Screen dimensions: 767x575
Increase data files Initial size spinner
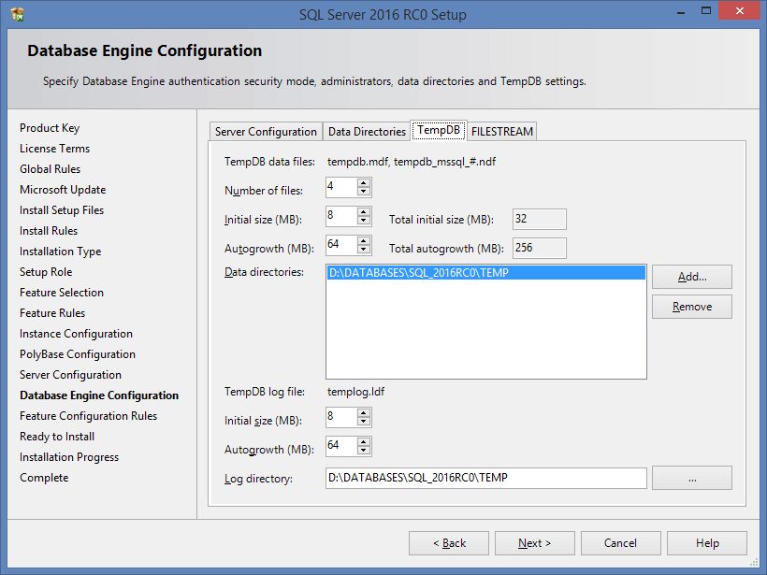364,212
